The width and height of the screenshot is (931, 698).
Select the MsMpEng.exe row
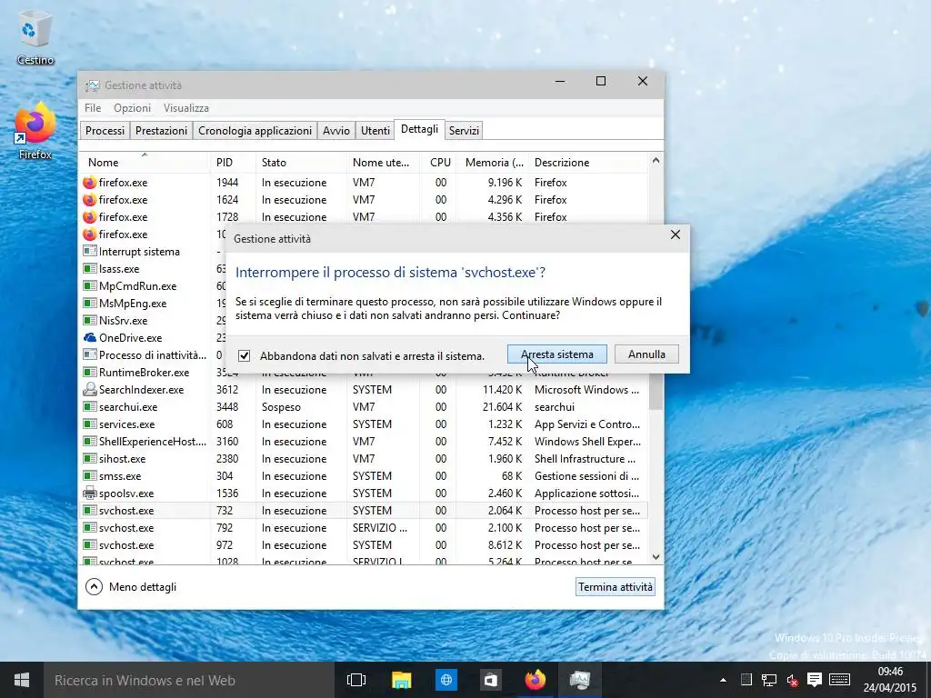coord(153,304)
